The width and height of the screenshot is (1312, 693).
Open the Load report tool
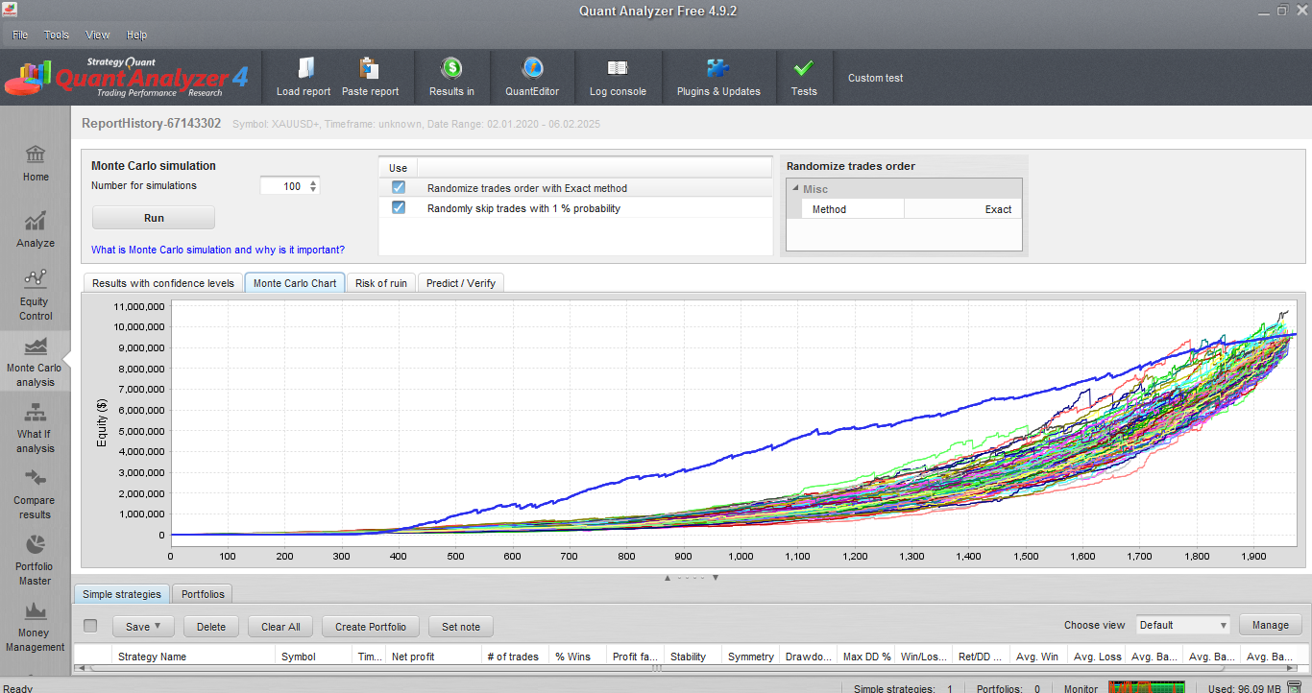pos(304,78)
